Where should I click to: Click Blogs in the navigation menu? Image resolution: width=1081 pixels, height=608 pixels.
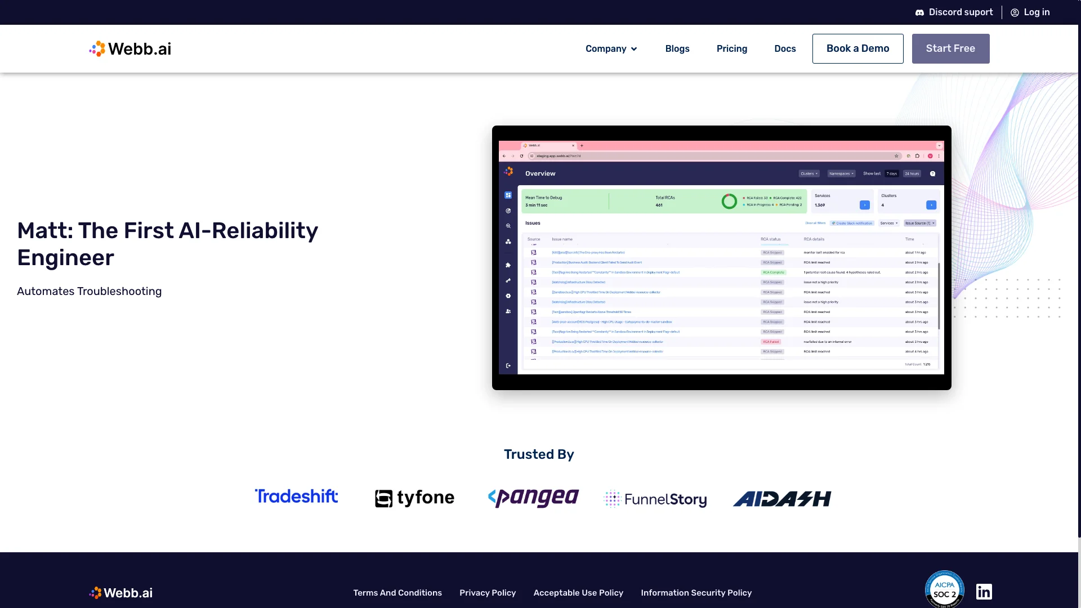pyautogui.click(x=676, y=48)
